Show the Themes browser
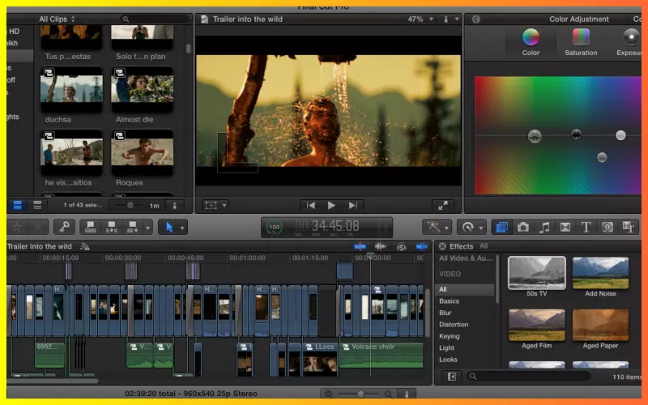The image size is (648, 405). pyautogui.click(x=629, y=227)
